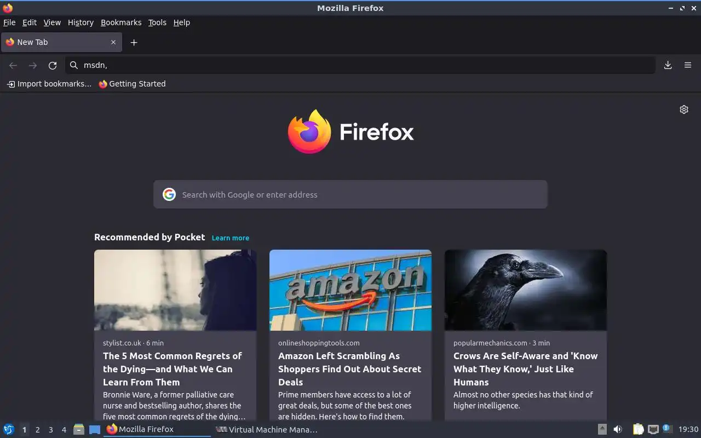The height and width of the screenshot is (438, 701).
Task: Activate Mozilla Firefox taskbar entry
Action: tap(157, 429)
